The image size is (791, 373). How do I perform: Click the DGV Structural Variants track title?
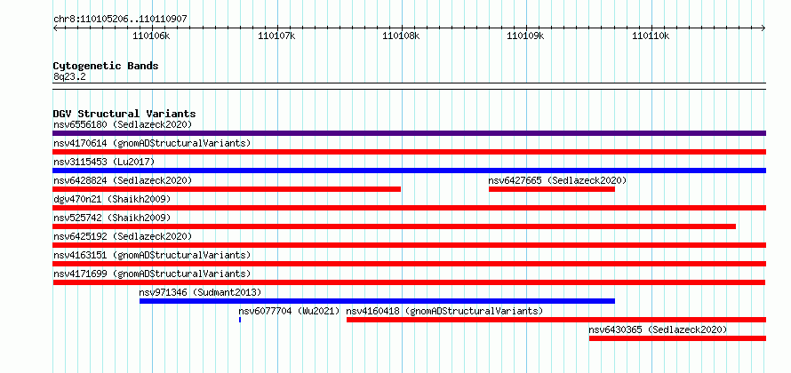[x=124, y=114]
